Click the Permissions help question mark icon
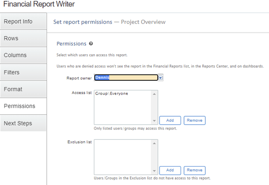 pyautogui.click(x=91, y=44)
